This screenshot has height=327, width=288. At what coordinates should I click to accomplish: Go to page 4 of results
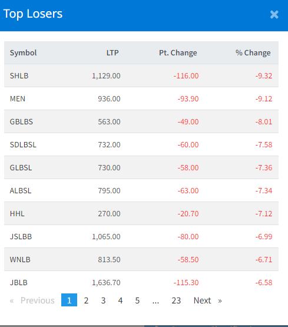[120, 300]
